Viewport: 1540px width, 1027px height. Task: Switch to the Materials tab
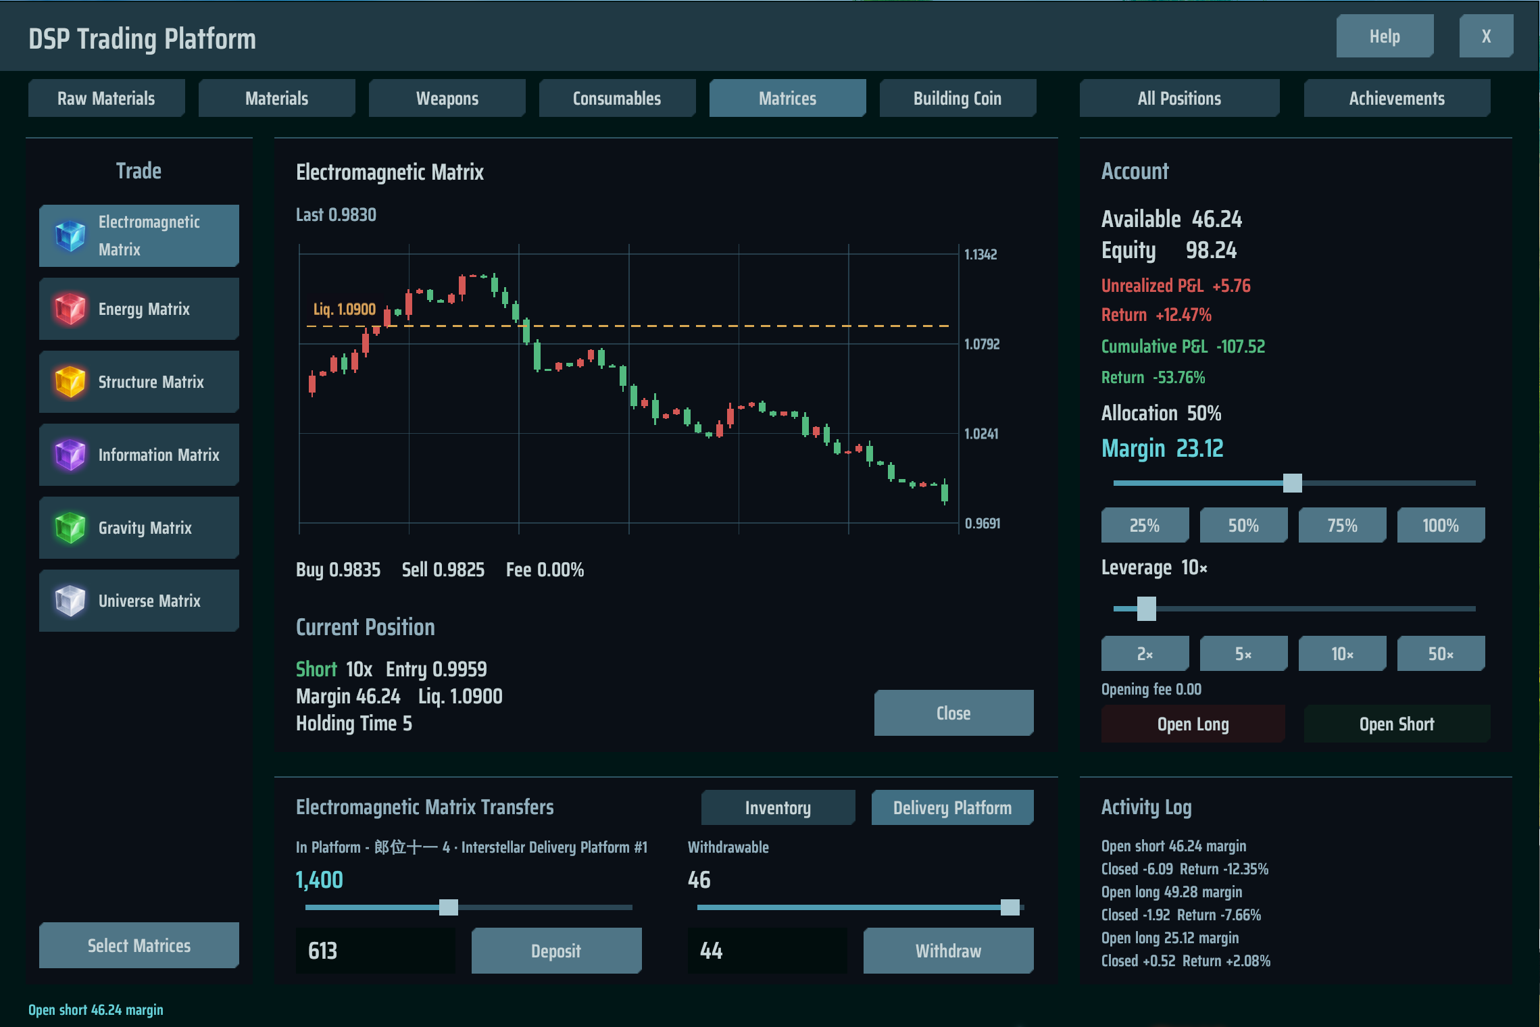(276, 98)
